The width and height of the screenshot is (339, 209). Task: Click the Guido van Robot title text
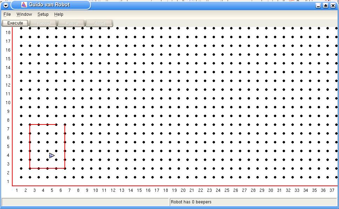(49, 5)
